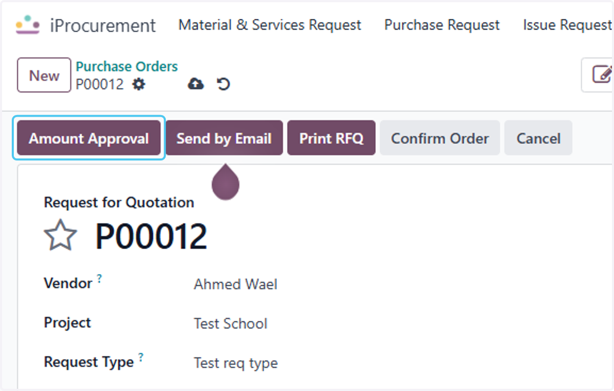
Task: Open Material & Services Request menu
Action: [270, 25]
